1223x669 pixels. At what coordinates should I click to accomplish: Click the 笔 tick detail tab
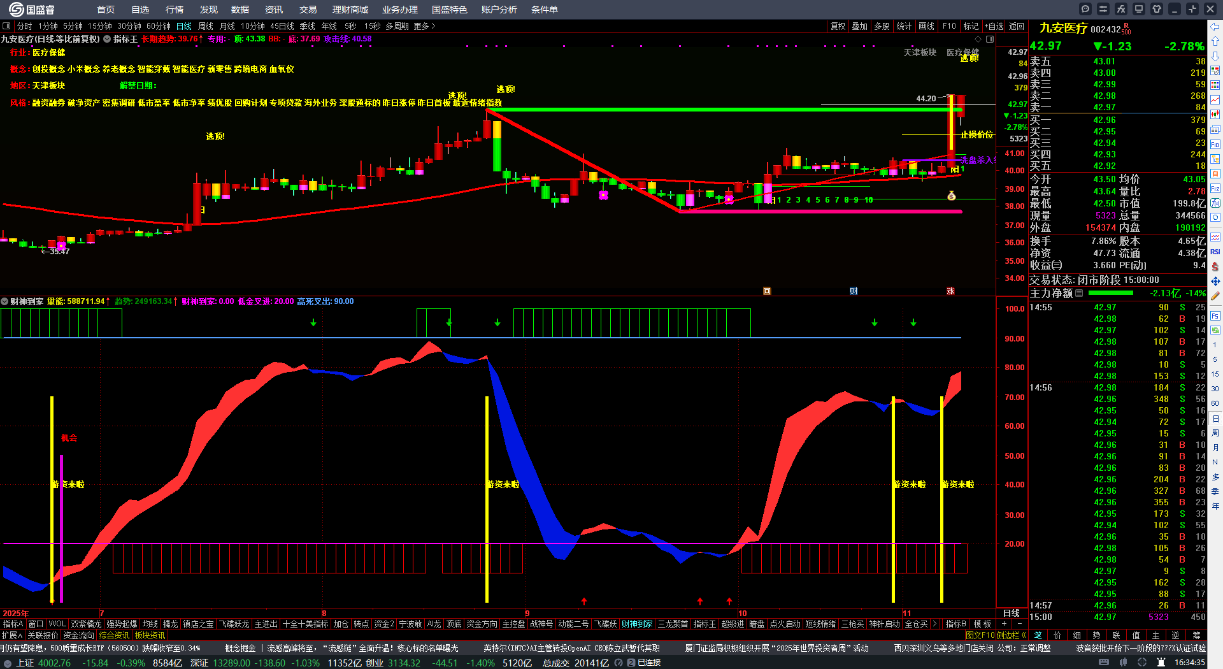pos(1038,635)
